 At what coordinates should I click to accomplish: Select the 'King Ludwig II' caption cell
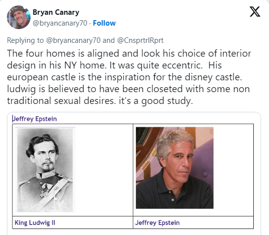point(73,223)
